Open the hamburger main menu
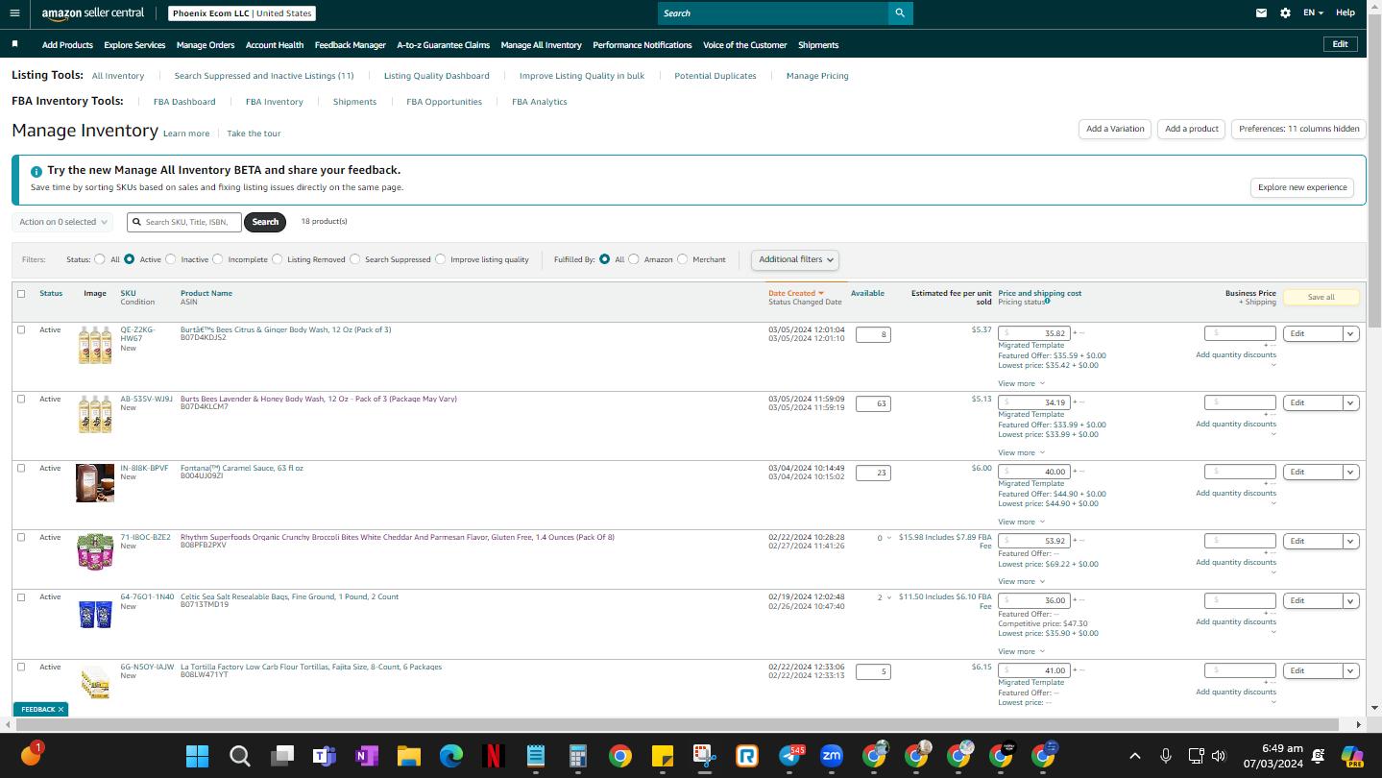Image resolution: width=1382 pixels, height=778 pixels. click(14, 13)
